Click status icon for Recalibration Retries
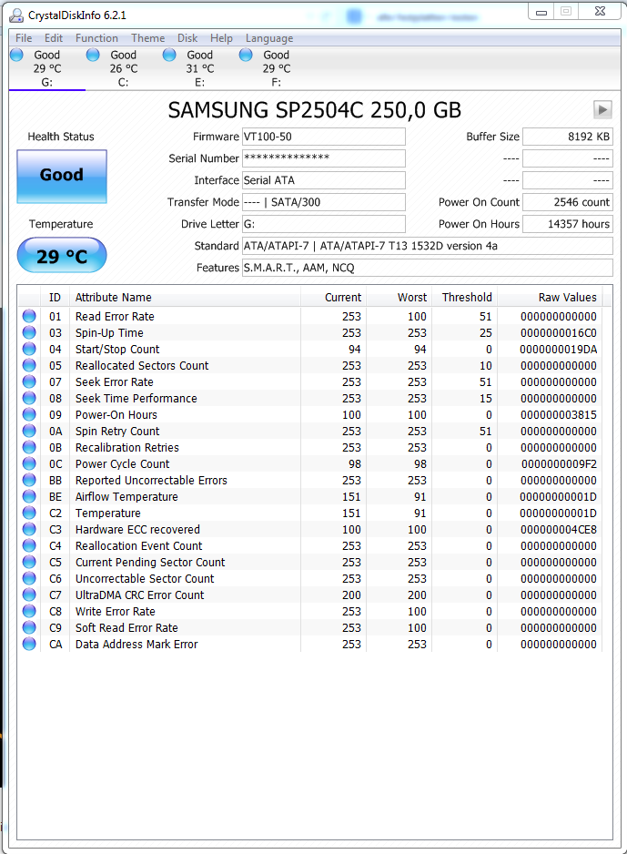627x854 pixels. [29, 447]
